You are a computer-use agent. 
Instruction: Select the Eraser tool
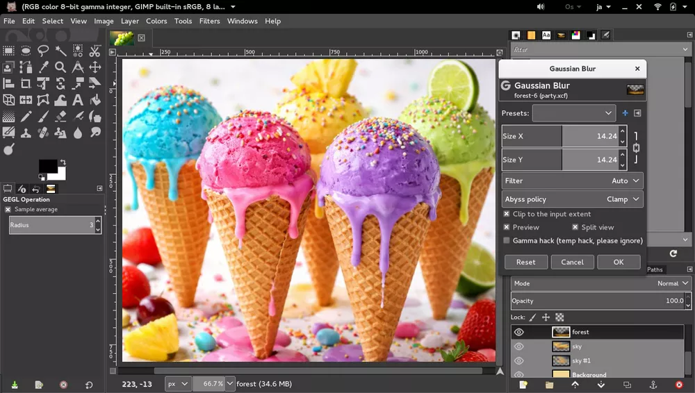coord(60,117)
